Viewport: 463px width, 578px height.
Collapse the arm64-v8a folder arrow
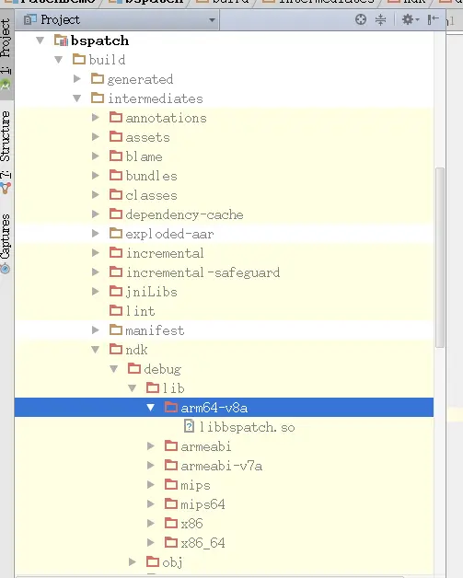(151, 408)
